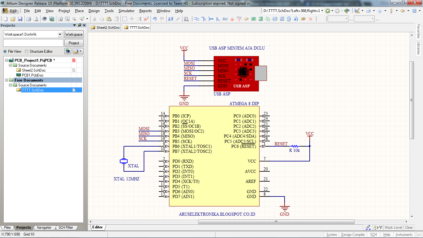Select the Place Bus tool
This screenshot has height=238, width=423.
[203, 19]
